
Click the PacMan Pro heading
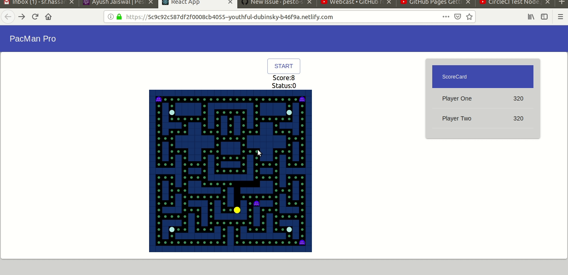pyautogui.click(x=32, y=38)
